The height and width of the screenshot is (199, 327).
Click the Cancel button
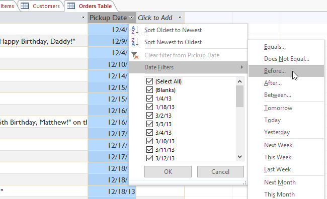click(220, 172)
